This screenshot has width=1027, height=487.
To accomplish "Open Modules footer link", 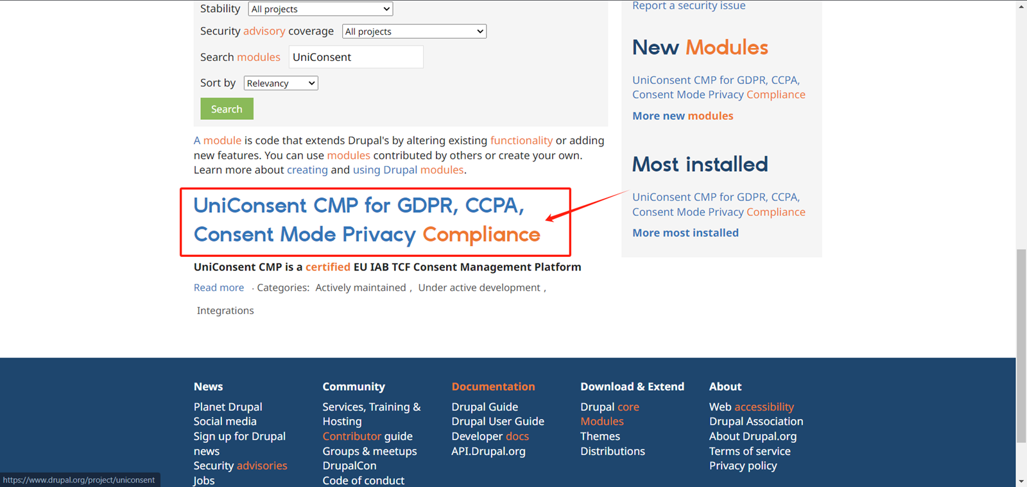I will (602, 422).
